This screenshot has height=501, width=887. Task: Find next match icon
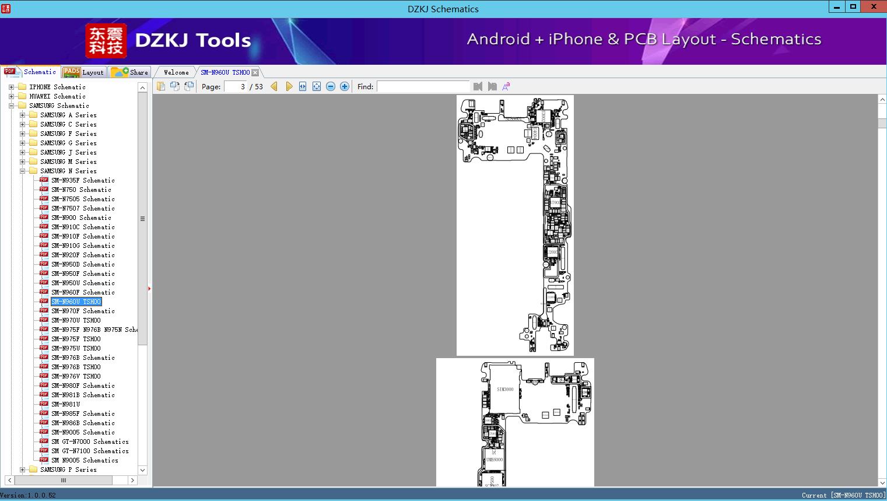pyautogui.click(x=492, y=86)
